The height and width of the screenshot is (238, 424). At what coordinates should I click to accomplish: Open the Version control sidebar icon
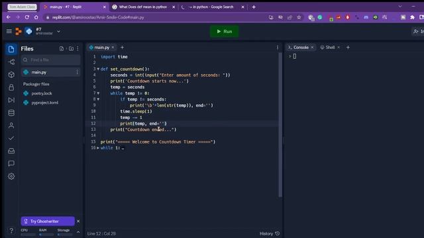(11, 61)
